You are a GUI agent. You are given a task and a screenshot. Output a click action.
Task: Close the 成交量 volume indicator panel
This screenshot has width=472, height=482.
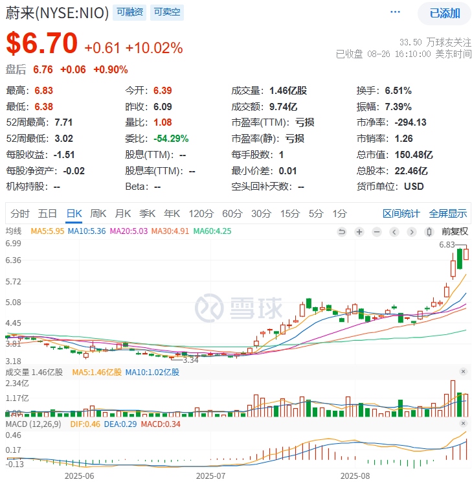[x=463, y=372]
